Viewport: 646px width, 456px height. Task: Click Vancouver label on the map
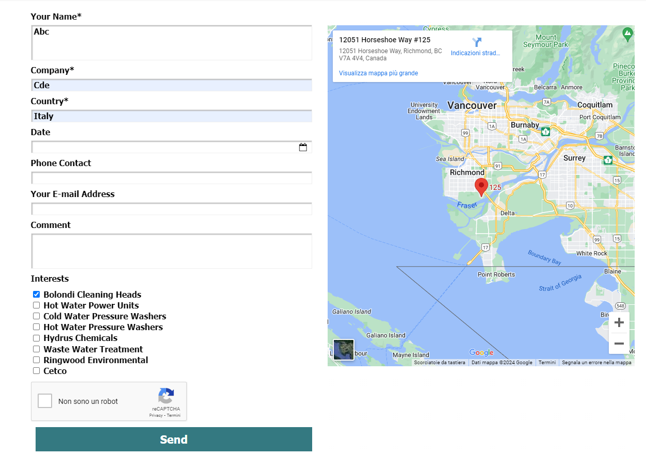[x=472, y=105]
